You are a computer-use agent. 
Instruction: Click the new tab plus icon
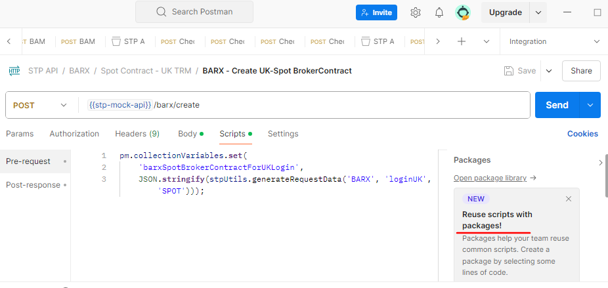click(x=462, y=41)
